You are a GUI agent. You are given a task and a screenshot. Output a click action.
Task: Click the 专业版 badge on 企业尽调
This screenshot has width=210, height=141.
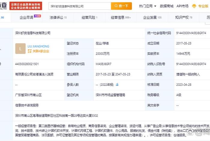click(37, 16)
